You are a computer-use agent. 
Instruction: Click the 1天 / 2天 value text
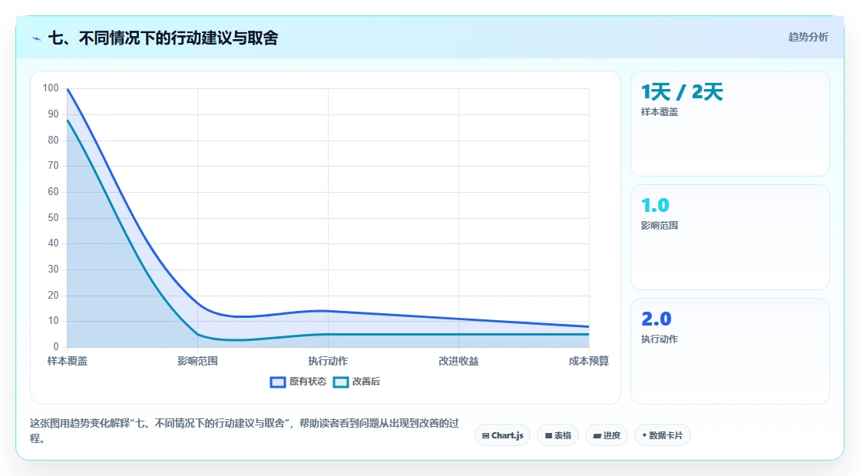tap(682, 91)
